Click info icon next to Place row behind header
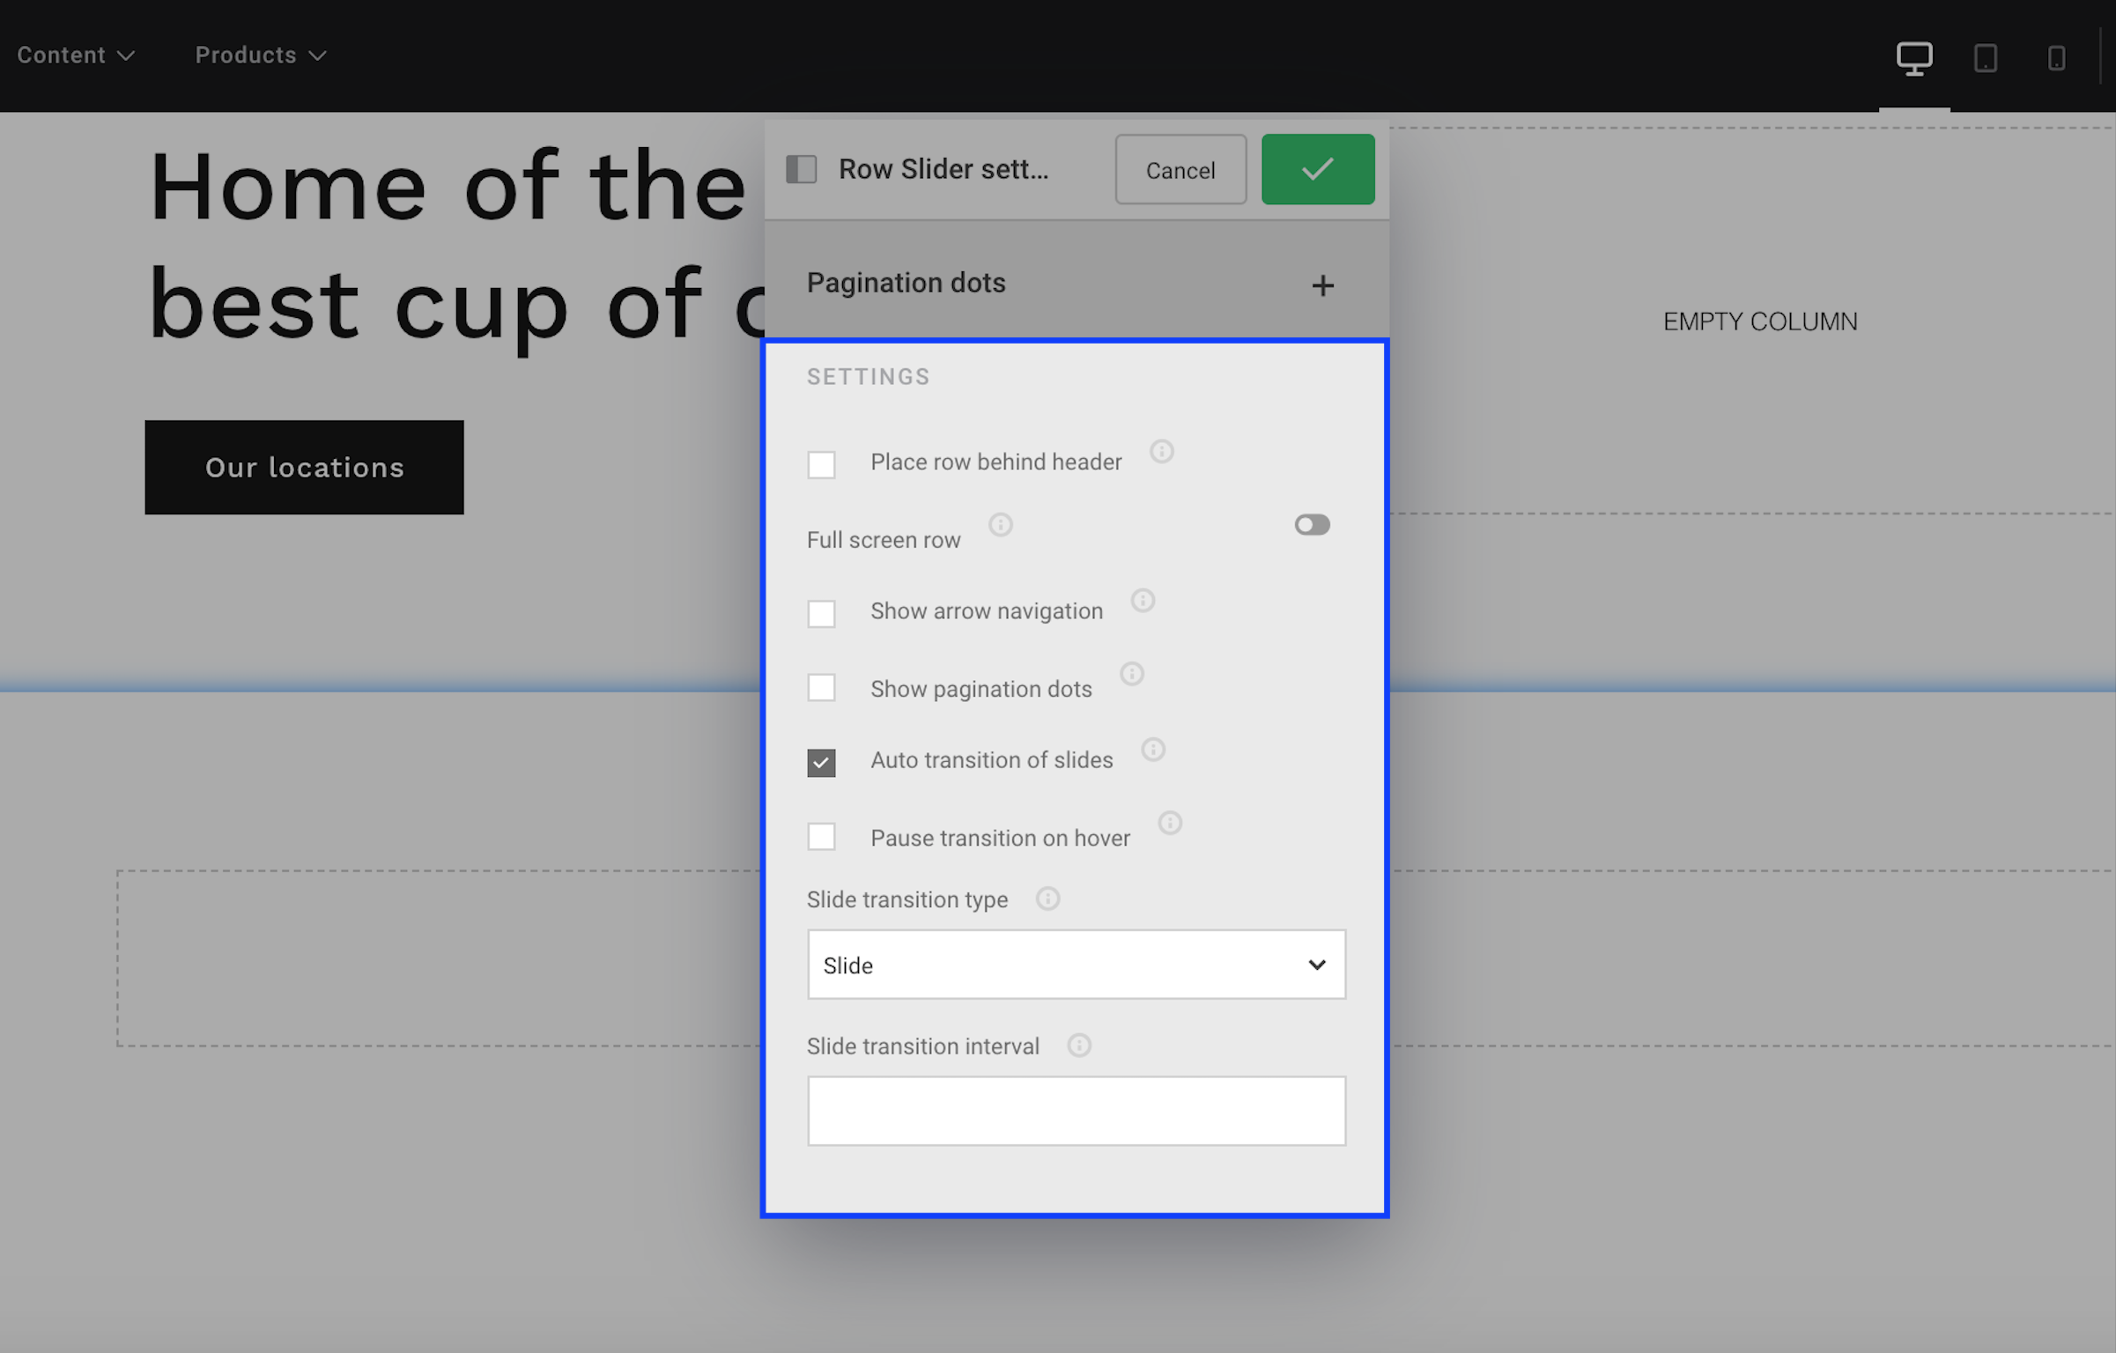The image size is (2116, 1353). [1161, 452]
